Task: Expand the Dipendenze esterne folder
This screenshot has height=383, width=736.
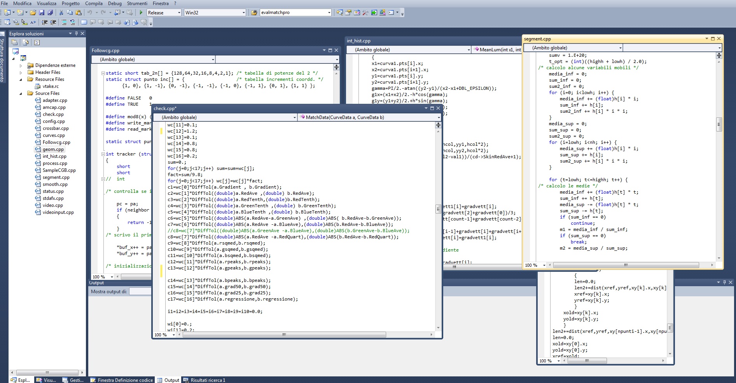Action: point(21,65)
